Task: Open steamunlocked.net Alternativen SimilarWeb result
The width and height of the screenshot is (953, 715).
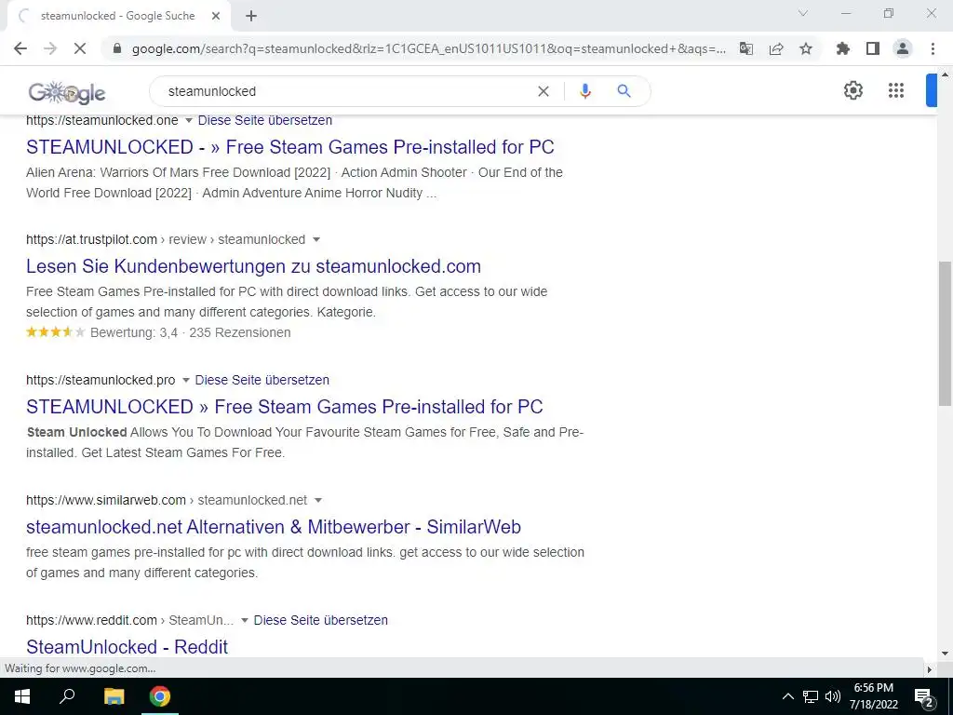Action: (274, 527)
